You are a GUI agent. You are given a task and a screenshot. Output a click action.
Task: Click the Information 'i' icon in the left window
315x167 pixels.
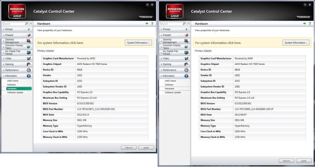point(29,76)
